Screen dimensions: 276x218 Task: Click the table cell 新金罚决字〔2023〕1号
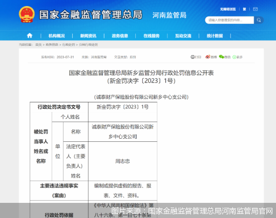point(123,107)
